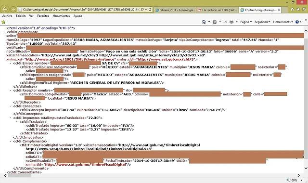Open the Ayuda menu
308x183 pixels.
77,16
